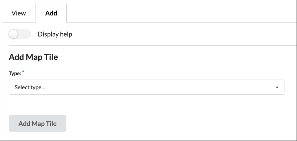Switch to the View tab
This screenshot has height=141, width=297.
19,13
